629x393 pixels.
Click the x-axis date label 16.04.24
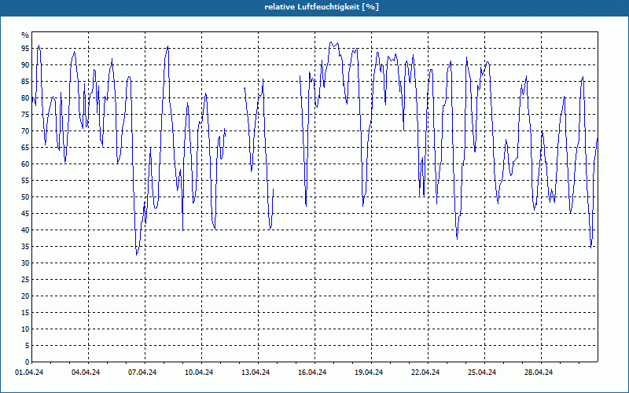[311, 373]
